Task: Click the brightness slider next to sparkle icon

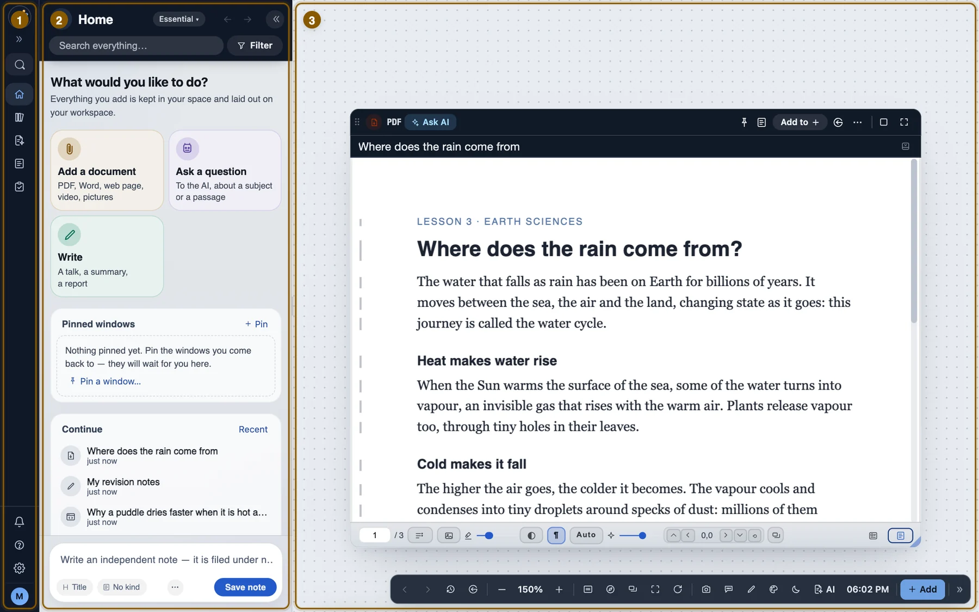Action: point(633,535)
